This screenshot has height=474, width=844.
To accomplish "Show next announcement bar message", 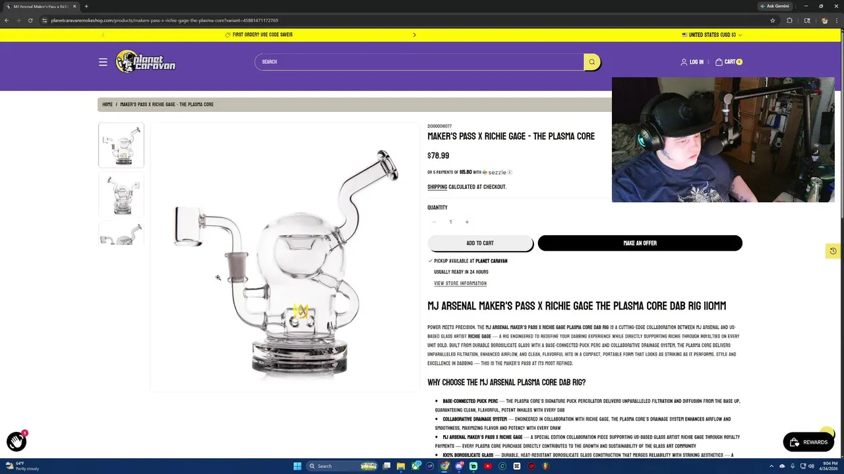I will [414, 35].
